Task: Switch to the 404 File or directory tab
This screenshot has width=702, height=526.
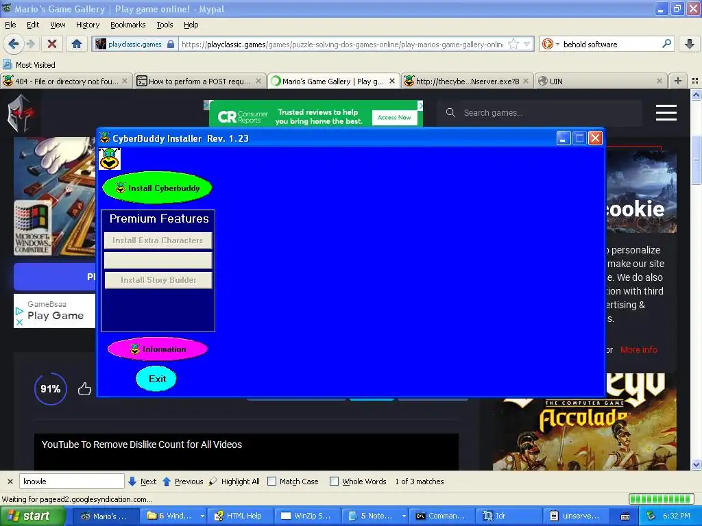Action: [65, 81]
